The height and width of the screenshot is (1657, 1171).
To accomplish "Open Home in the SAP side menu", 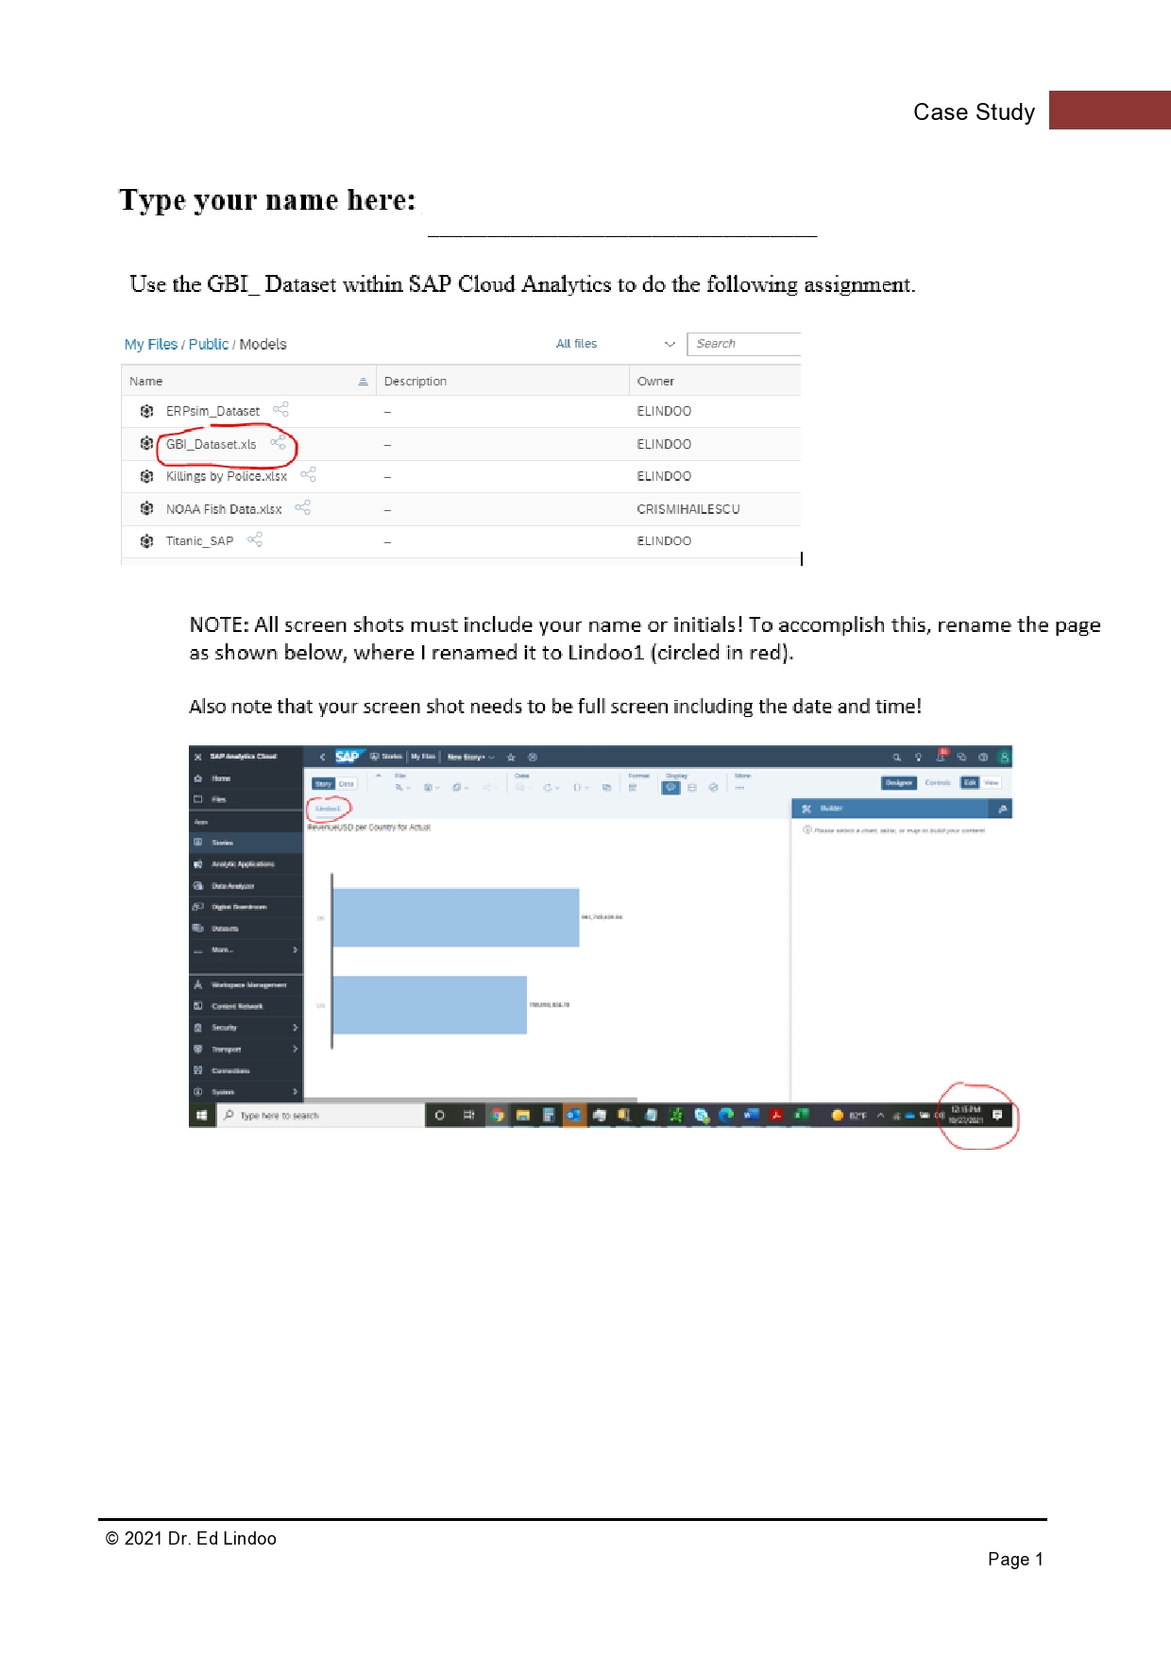I will pos(246,778).
